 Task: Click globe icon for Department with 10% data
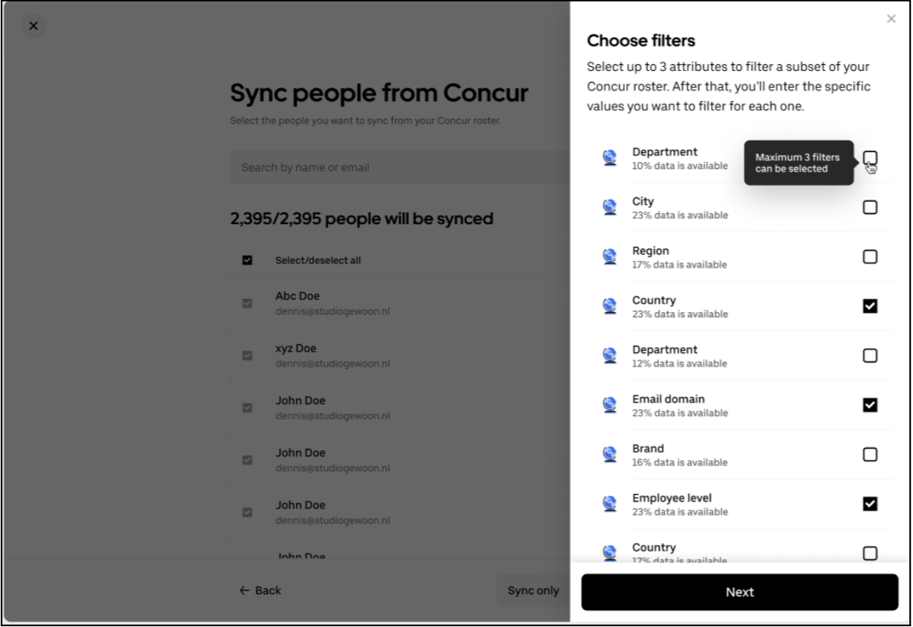(609, 158)
